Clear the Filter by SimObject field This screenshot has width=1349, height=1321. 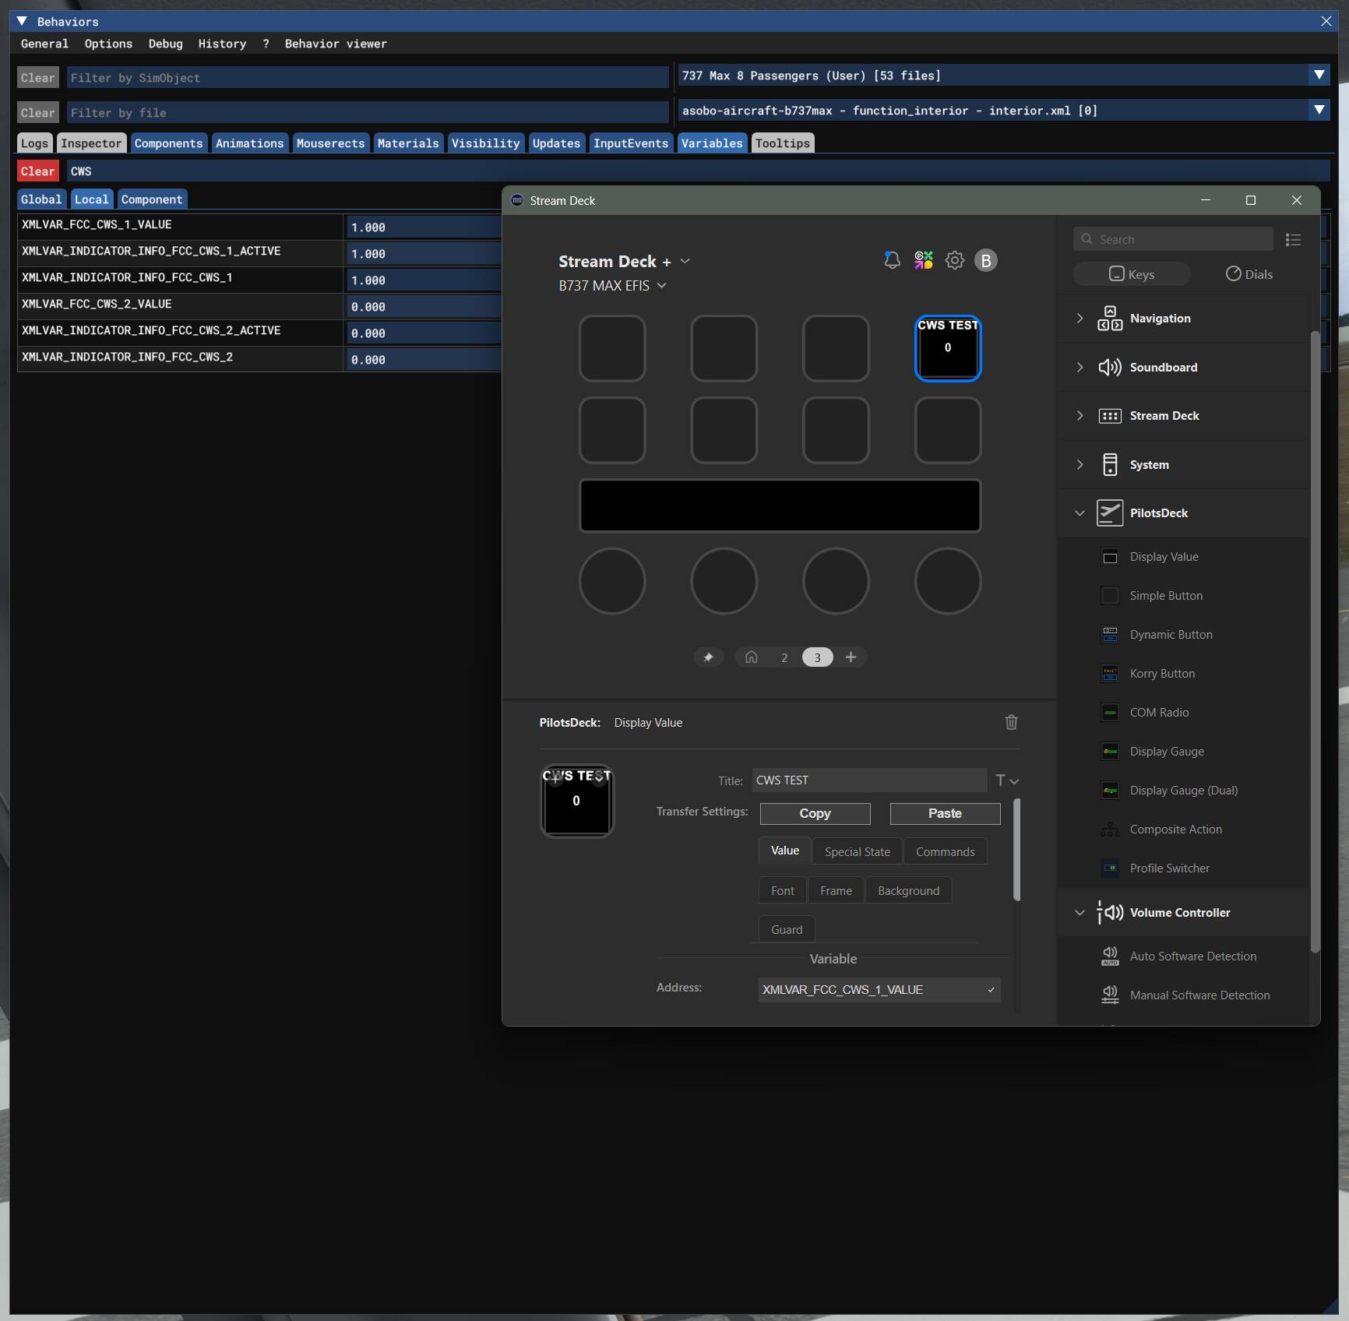[x=38, y=78]
